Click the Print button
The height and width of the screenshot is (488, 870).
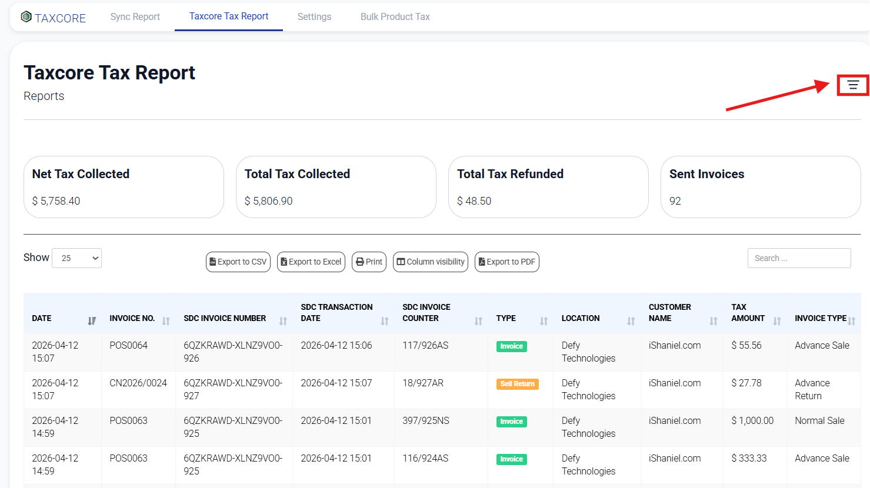point(369,262)
